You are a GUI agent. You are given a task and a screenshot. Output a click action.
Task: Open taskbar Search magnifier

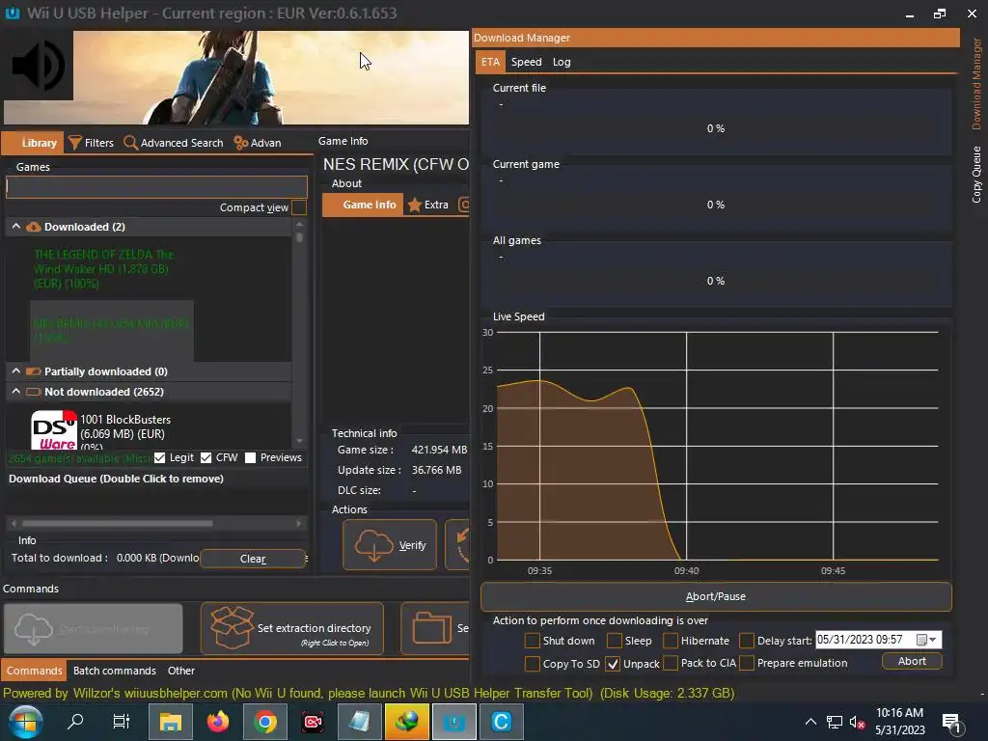point(75,722)
